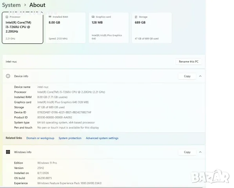Screen dimensions: 234x188
Task: Copy the Device info details
Action: pyautogui.click(x=187, y=76)
